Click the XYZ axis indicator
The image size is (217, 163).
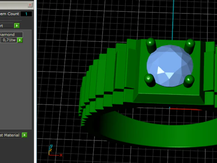[x=55, y=150]
